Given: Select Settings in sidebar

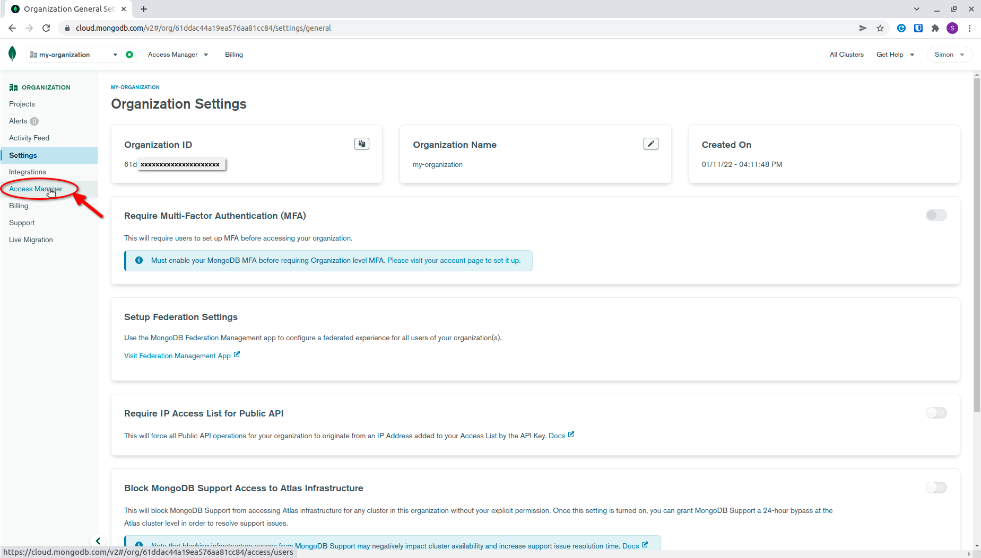Looking at the screenshot, I should click(49, 155).
